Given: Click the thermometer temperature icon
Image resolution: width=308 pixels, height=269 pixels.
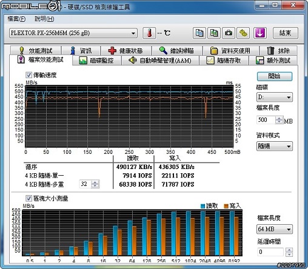Looking at the screenshot, I should (149, 33).
